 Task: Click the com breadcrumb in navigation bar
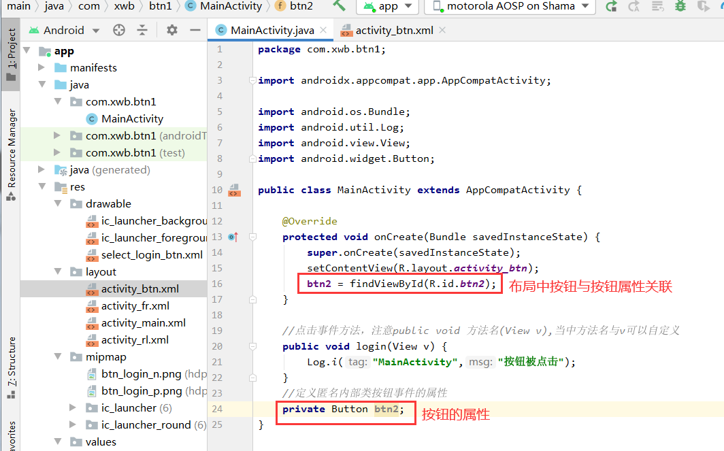89,6
